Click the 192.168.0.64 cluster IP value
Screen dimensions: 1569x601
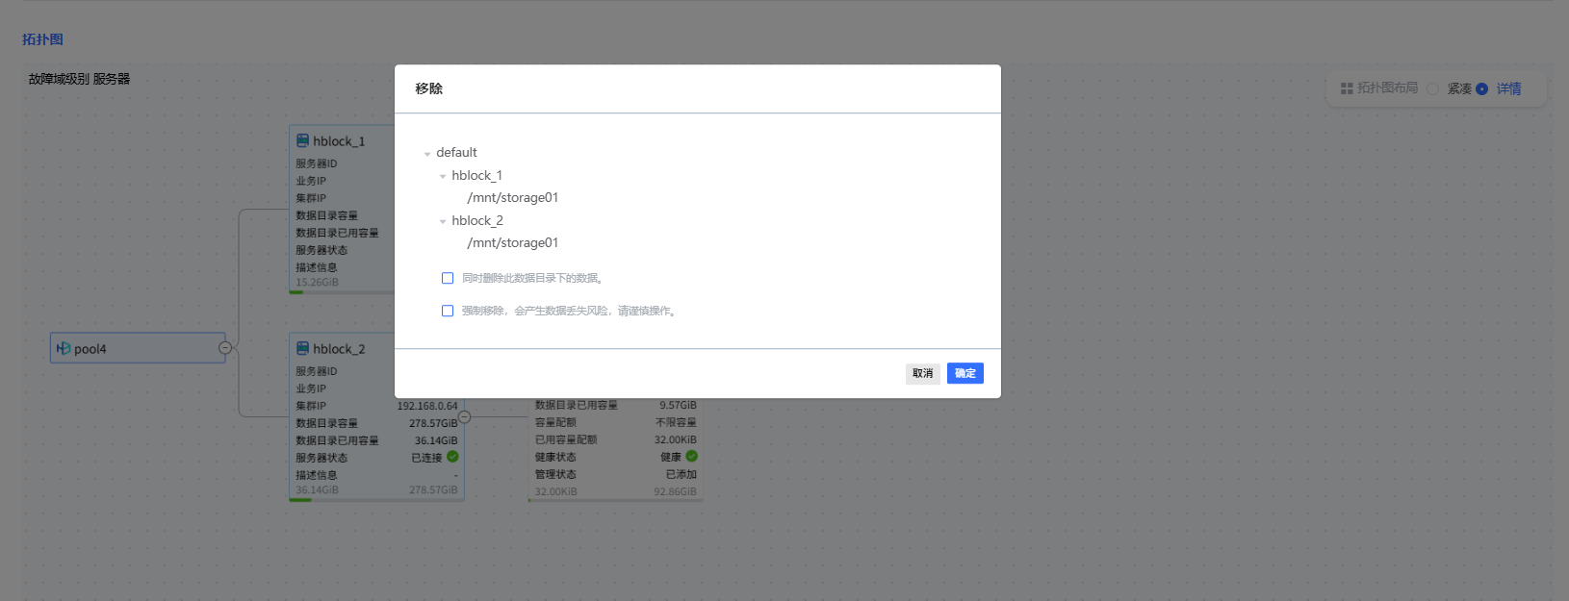(x=427, y=406)
